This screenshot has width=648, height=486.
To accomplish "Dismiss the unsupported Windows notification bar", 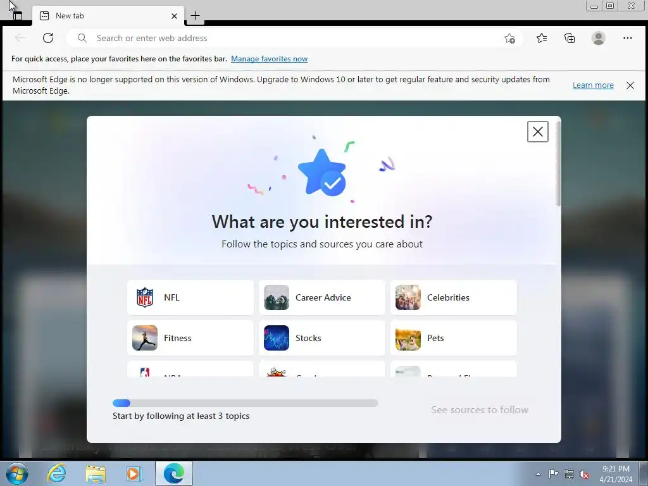I will [630, 85].
